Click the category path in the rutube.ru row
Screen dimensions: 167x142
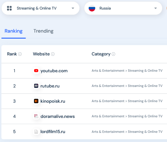(127, 86)
